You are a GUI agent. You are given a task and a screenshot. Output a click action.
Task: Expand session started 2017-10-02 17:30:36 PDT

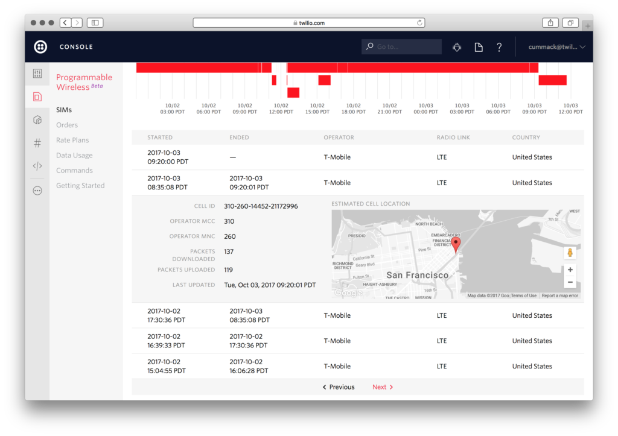click(358, 315)
